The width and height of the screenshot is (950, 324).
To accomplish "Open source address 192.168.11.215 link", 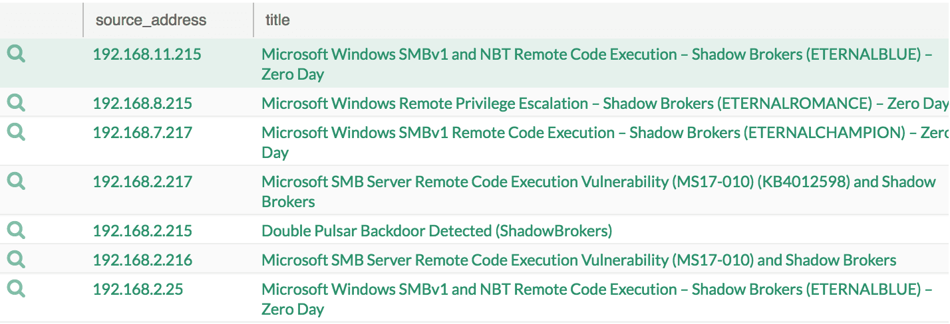I will (x=147, y=54).
